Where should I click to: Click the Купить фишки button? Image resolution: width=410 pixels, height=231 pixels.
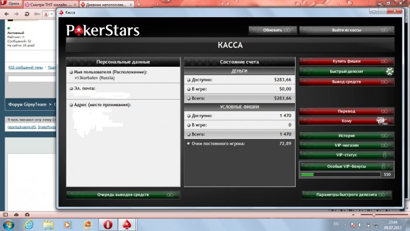(347, 61)
